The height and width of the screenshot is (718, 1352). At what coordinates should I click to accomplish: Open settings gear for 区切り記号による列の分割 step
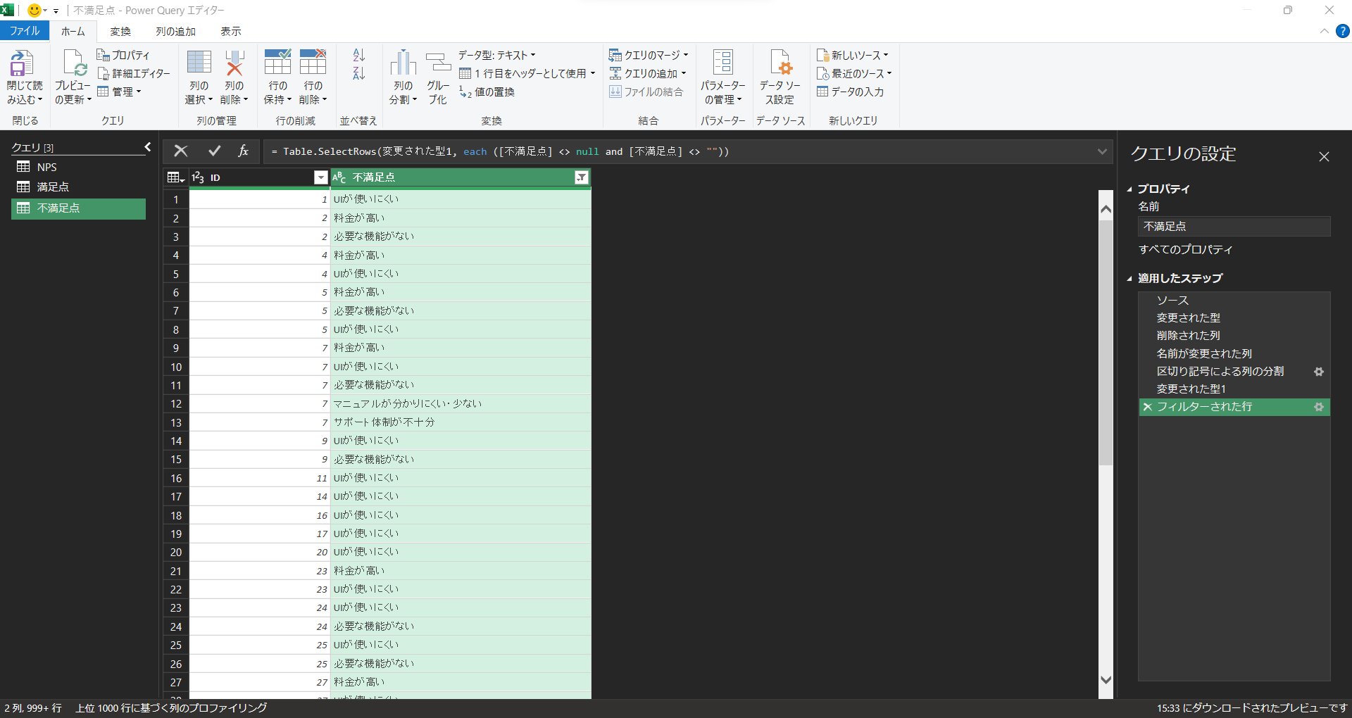pyautogui.click(x=1319, y=372)
